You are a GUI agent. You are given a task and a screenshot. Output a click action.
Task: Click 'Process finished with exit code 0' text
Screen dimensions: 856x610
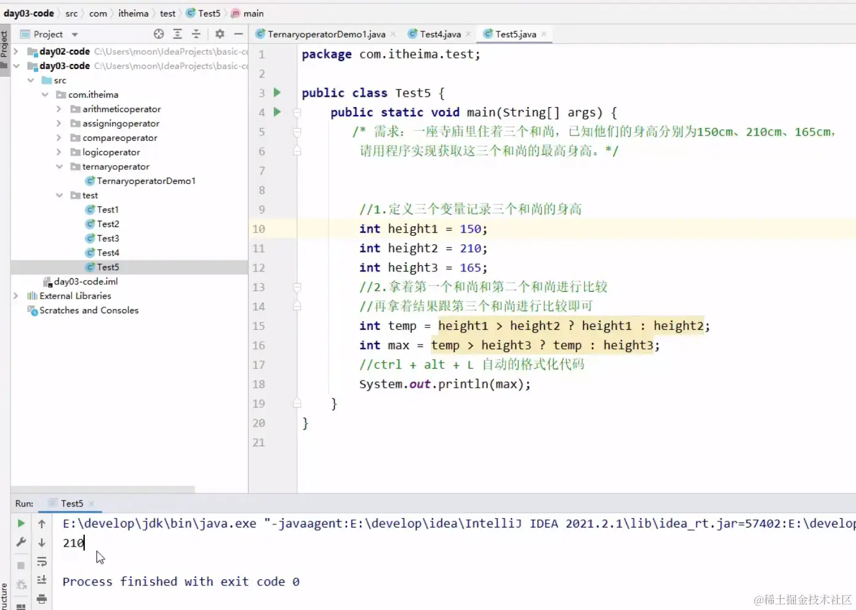pyautogui.click(x=181, y=582)
